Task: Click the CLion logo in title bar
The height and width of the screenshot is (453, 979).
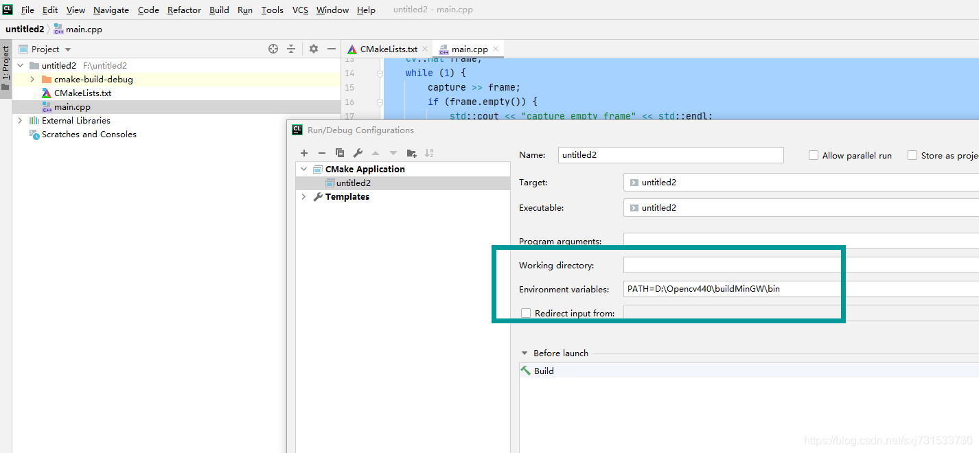Action: (x=8, y=10)
